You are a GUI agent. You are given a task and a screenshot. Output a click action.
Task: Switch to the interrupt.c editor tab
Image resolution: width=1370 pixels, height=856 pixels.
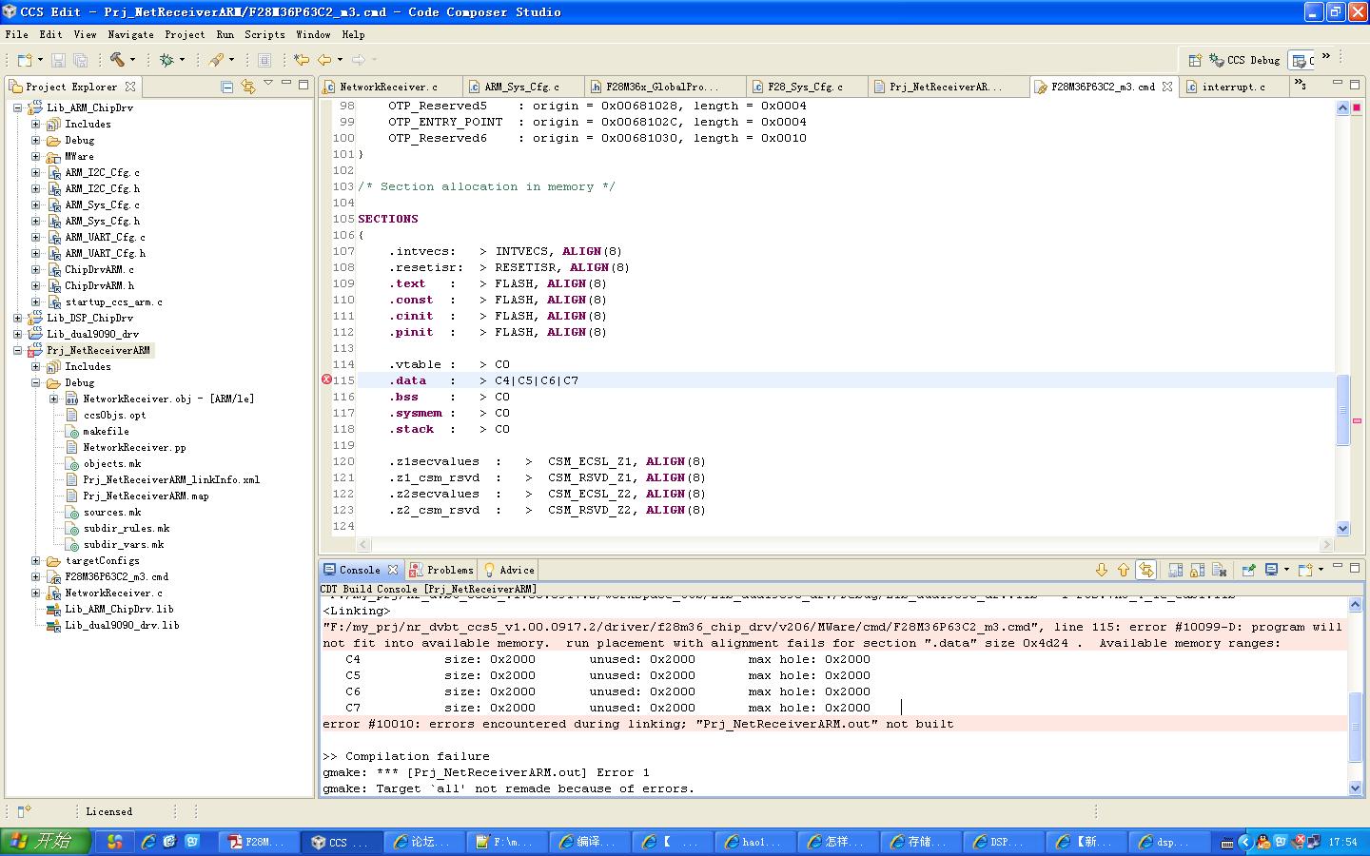1233,87
